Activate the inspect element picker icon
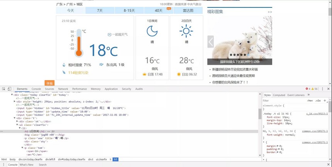332x167 pixels. 3,89
